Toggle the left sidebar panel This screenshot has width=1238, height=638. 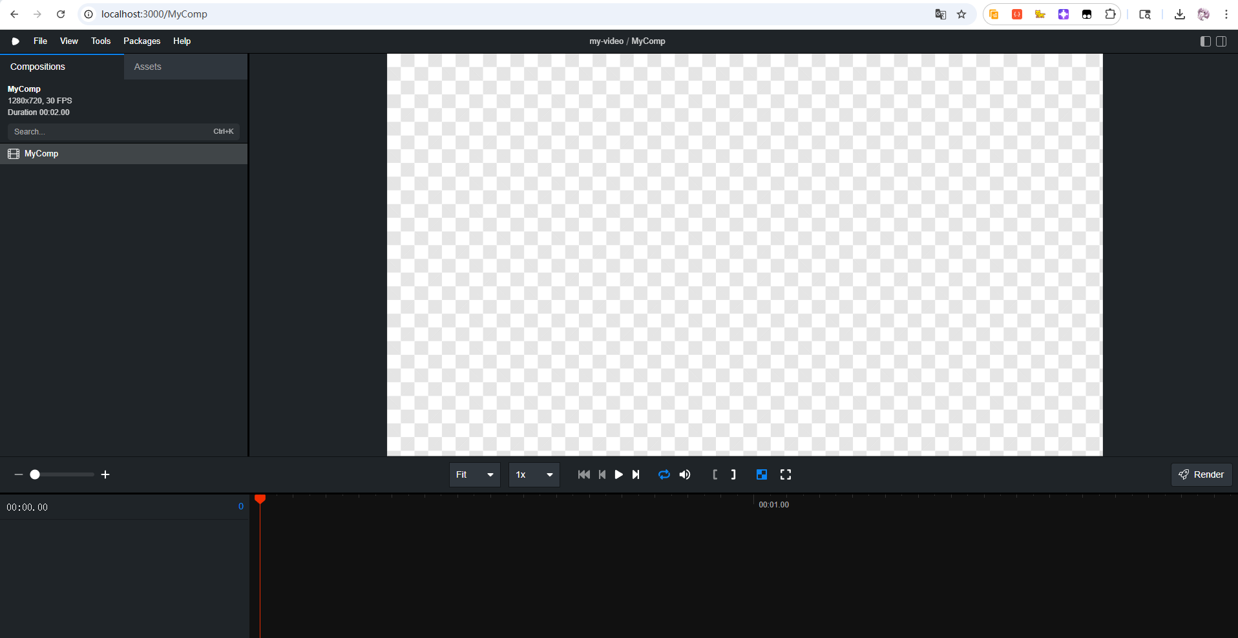[x=1205, y=41]
